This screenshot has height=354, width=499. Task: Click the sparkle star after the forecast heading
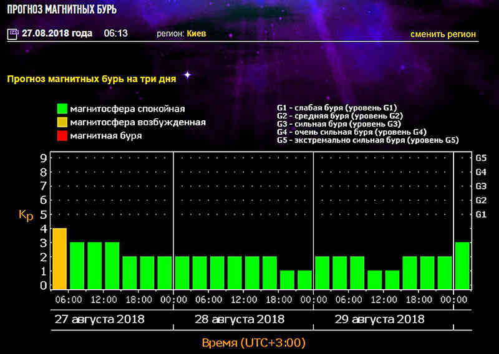(x=187, y=75)
